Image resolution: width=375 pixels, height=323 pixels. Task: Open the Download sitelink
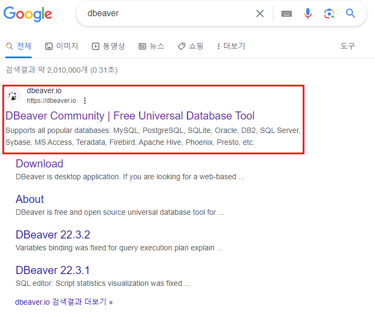point(39,164)
